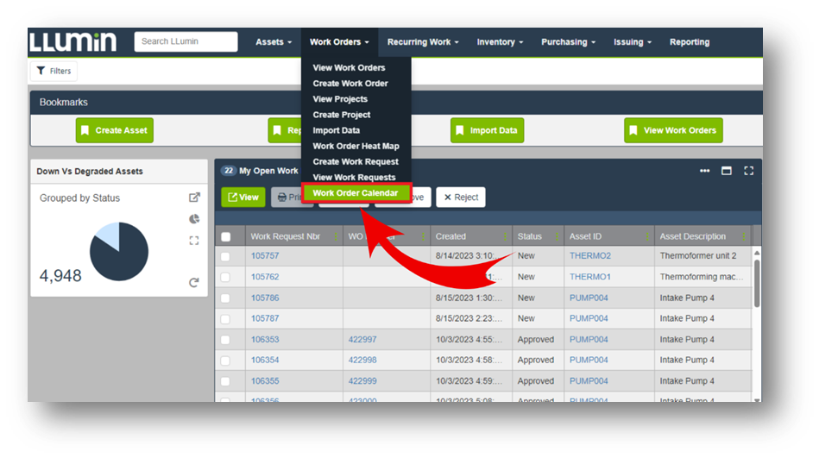The width and height of the screenshot is (819, 458).
Task: Click the LLumin logo
Action: coord(75,41)
